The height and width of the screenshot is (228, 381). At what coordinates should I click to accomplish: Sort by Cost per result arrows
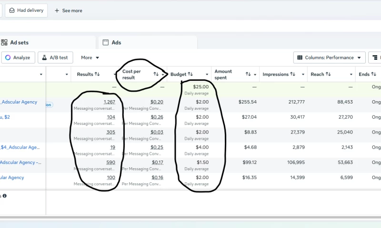click(x=156, y=74)
